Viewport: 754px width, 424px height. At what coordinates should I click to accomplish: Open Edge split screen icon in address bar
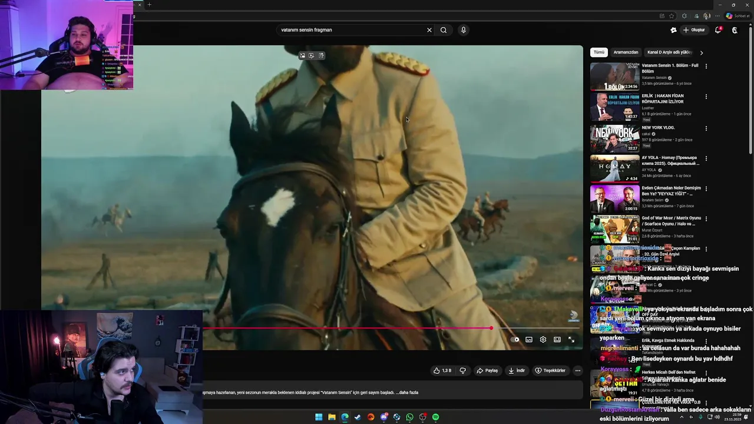(662, 16)
